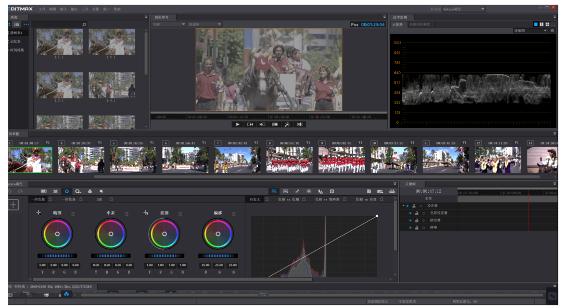
Task: Pick shadows color with 暗部 crosshair
Action: click(x=39, y=212)
